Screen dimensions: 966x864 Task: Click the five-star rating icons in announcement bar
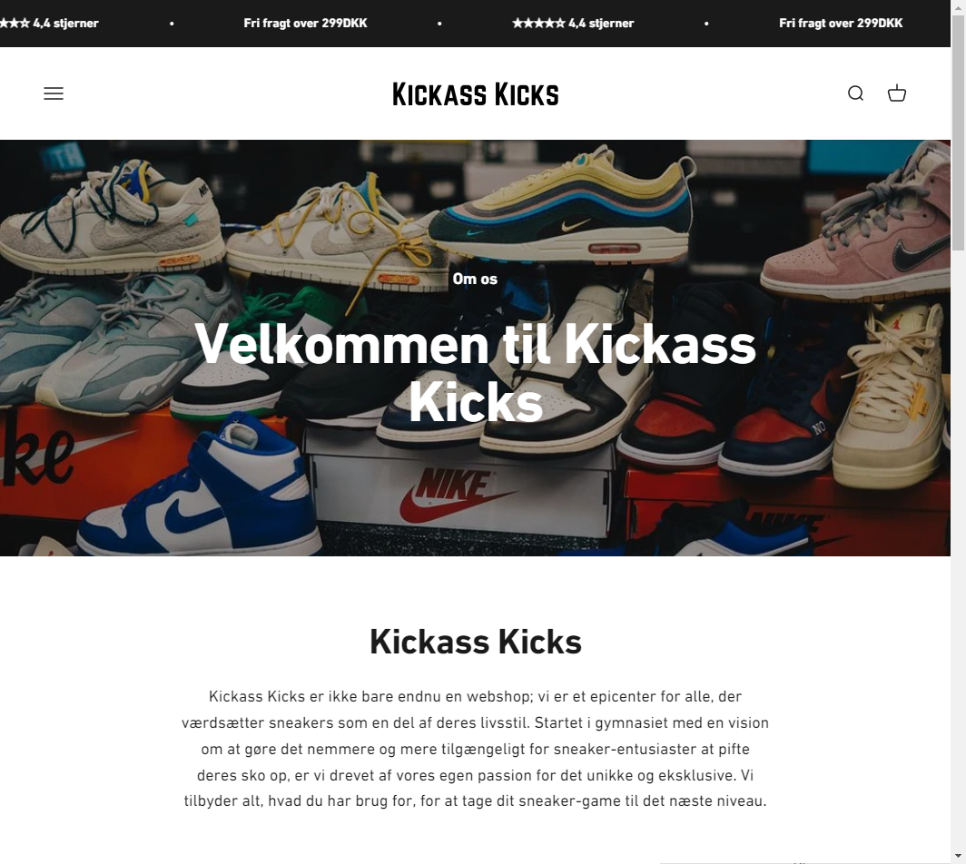[538, 24]
